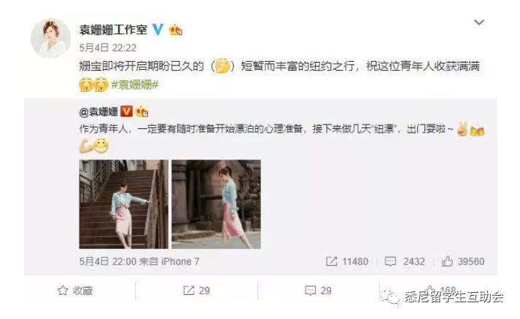This screenshot has width=520, height=319.
Task: Open the #袁姗姗# hashtag topic
Action: [x=135, y=84]
